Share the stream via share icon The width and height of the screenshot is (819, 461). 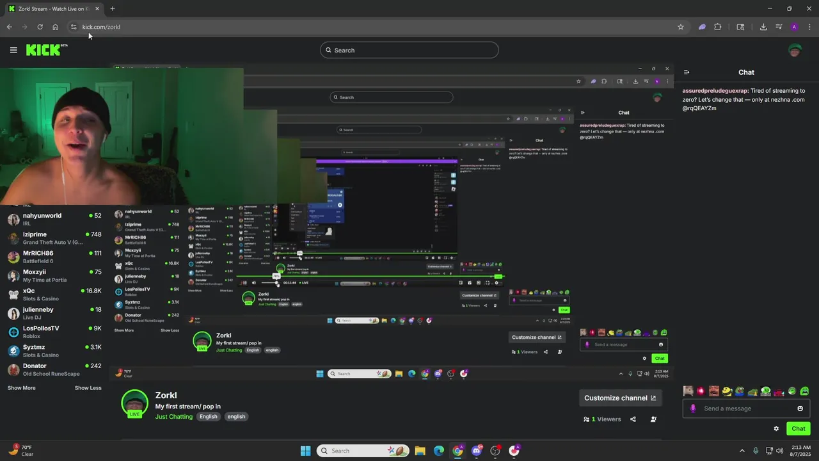coord(633,419)
